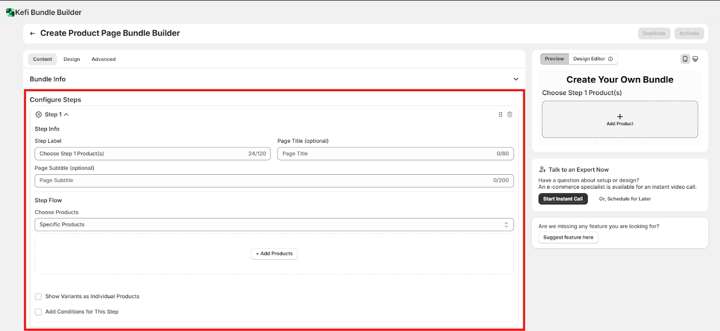Click the back arrow beside page title
This screenshot has height=331, width=720.
(x=32, y=33)
